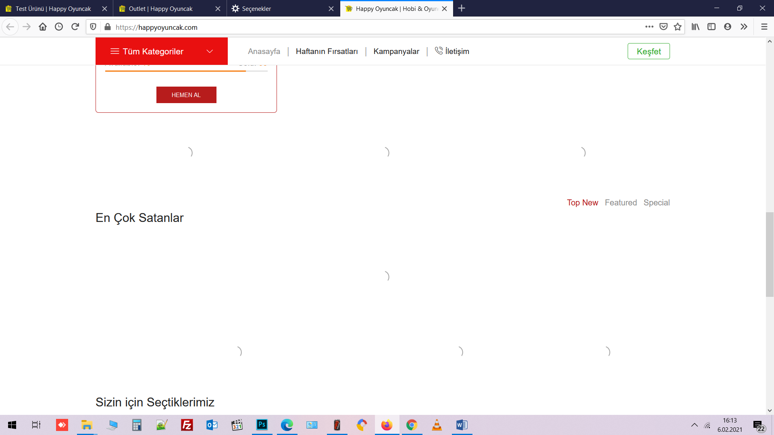Select the Top New tab
774x435 pixels.
tap(582, 203)
